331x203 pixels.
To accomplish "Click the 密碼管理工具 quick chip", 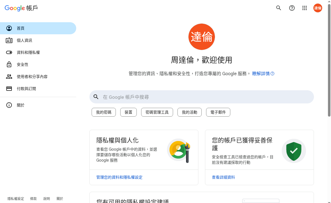I will 157,112.
